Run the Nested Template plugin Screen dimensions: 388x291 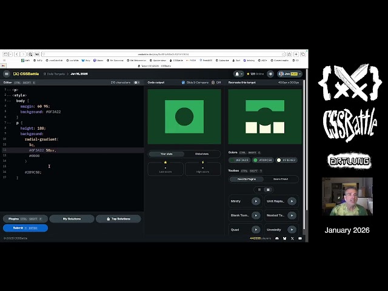coord(292,215)
